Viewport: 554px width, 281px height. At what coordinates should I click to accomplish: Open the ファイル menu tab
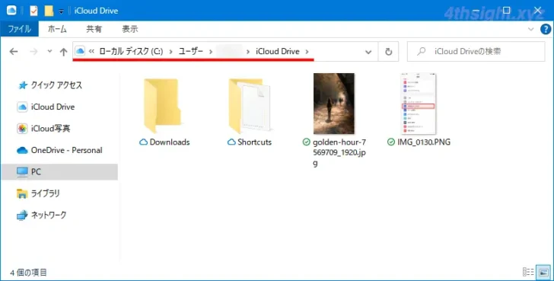point(20,29)
